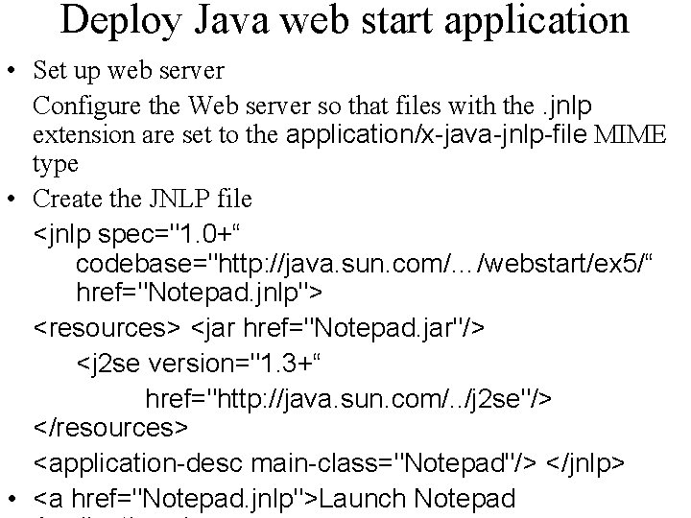Click the codebase="http://java.sun.com/.../webstart/ex5/" line
The width and height of the screenshot is (691, 518).
tap(364, 264)
